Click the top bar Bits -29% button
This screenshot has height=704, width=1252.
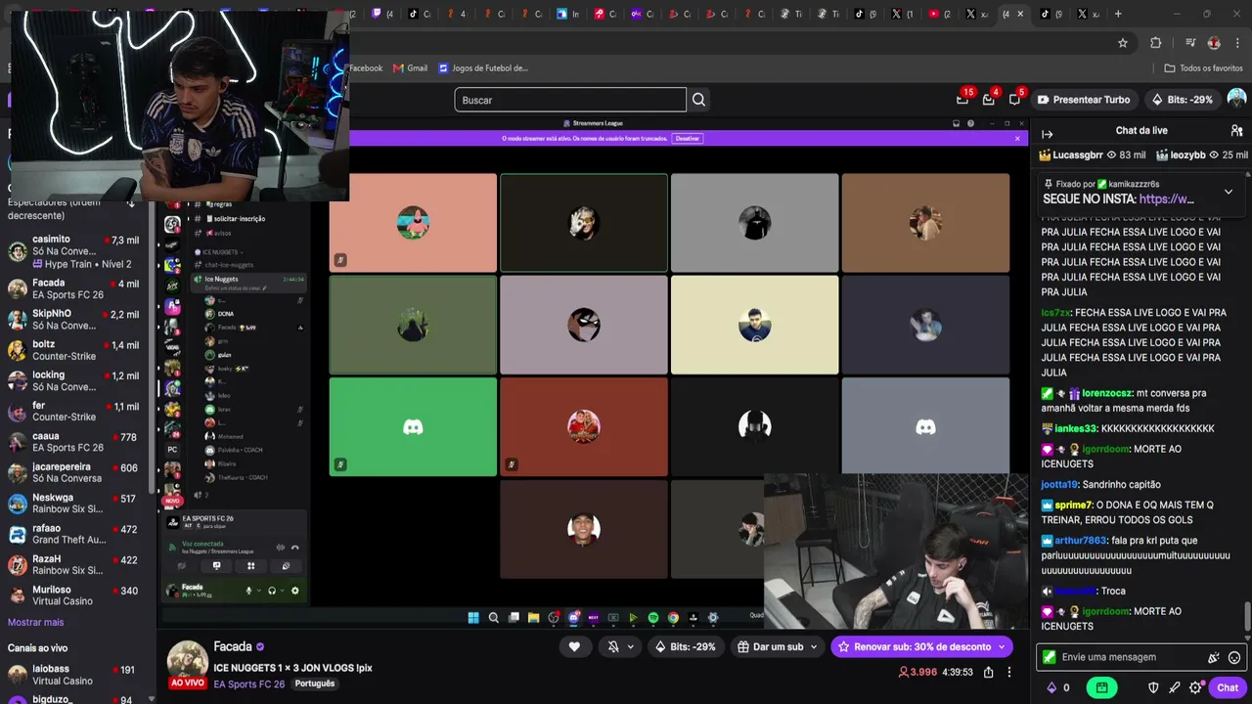pyautogui.click(x=1183, y=100)
